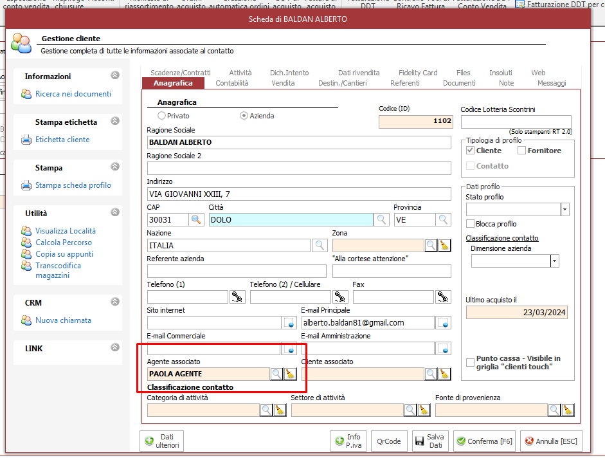The height and width of the screenshot is (460, 605).
Task: Click the CAP search magnifier icon
Action: coord(196,220)
